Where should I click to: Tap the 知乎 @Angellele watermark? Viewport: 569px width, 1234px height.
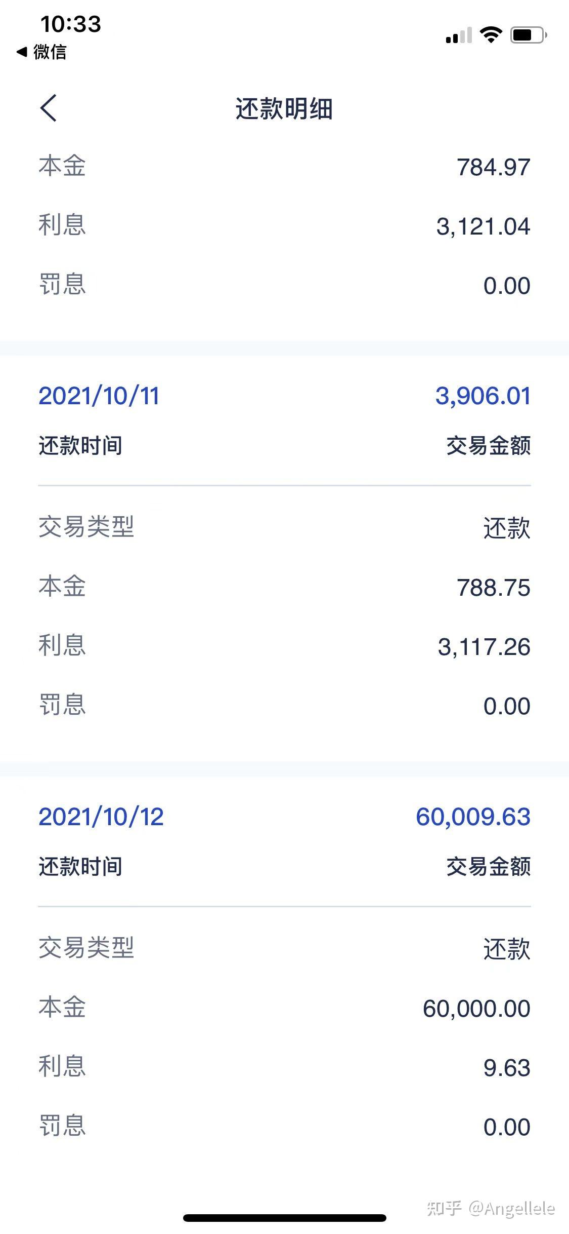pyautogui.click(x=491, y=1208)
